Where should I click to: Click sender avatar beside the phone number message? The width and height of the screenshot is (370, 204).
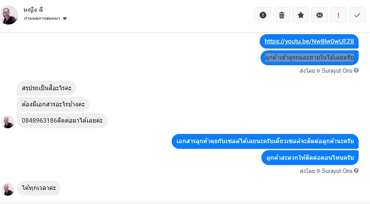[8, 122]
